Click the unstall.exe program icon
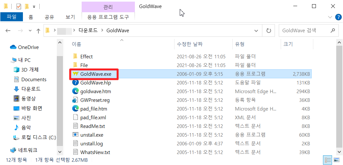343x165 pixels. tap(76, 135)
